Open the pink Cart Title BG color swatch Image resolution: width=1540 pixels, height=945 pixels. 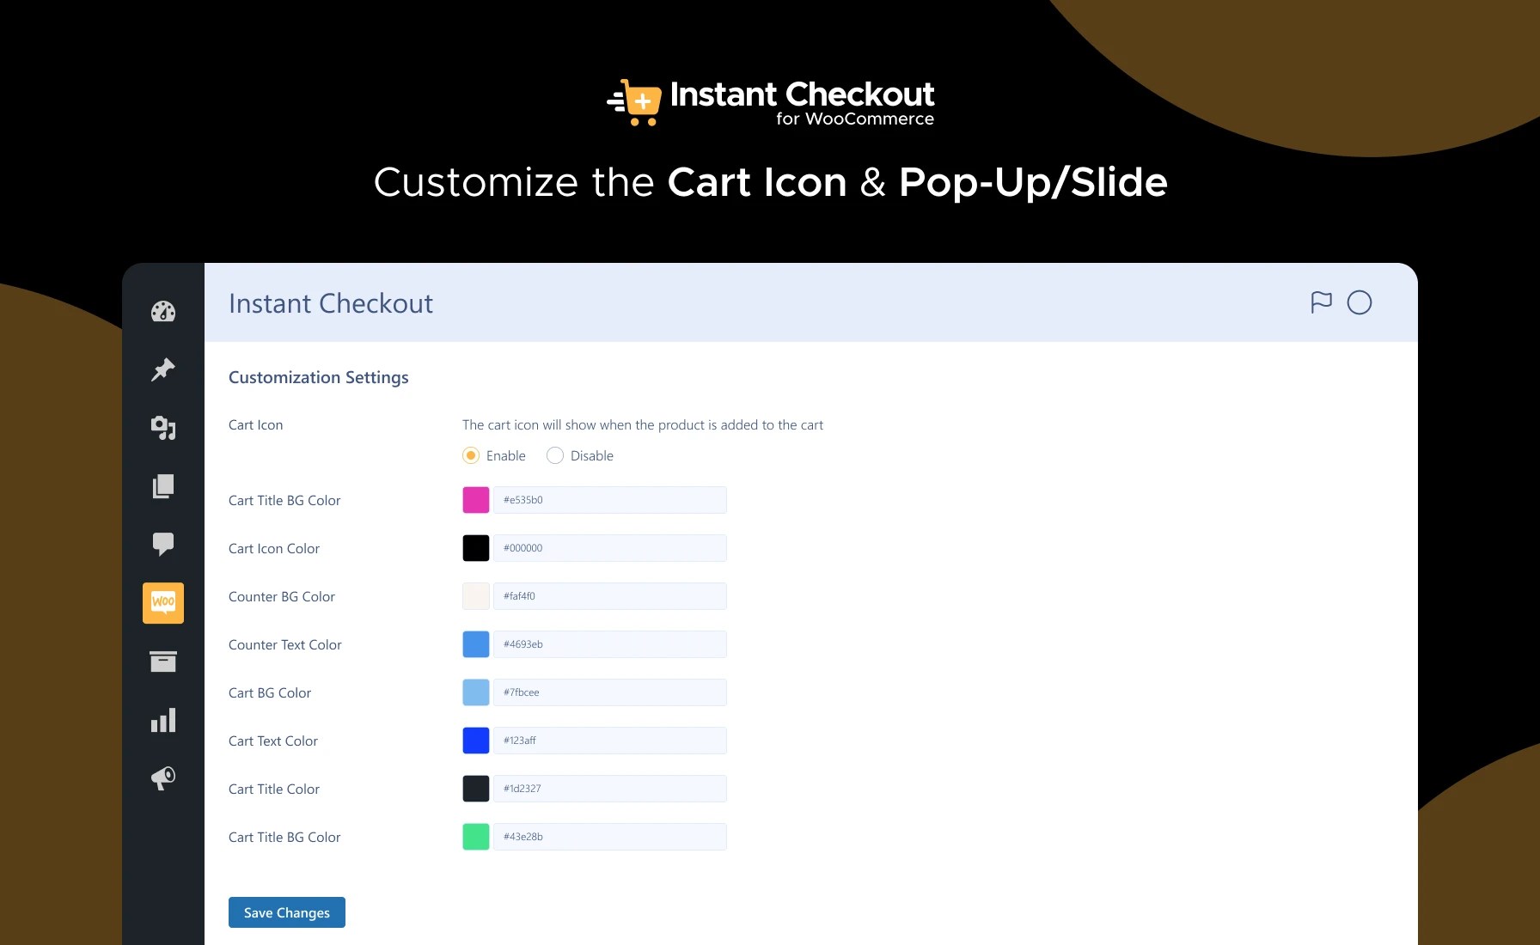pos(476,500)
